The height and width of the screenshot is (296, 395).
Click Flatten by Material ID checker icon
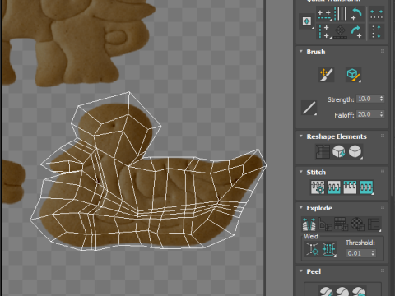point(358,224)
